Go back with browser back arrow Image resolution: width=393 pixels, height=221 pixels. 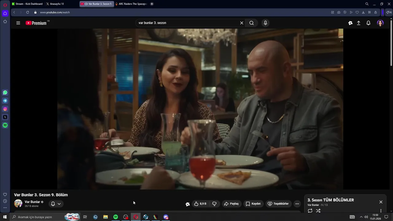click(14, 12)
